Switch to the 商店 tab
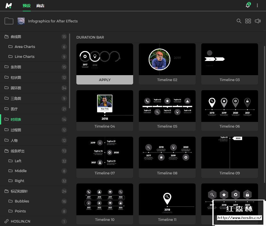The width and height of the screenshot is (266, 226). point(40,6)
